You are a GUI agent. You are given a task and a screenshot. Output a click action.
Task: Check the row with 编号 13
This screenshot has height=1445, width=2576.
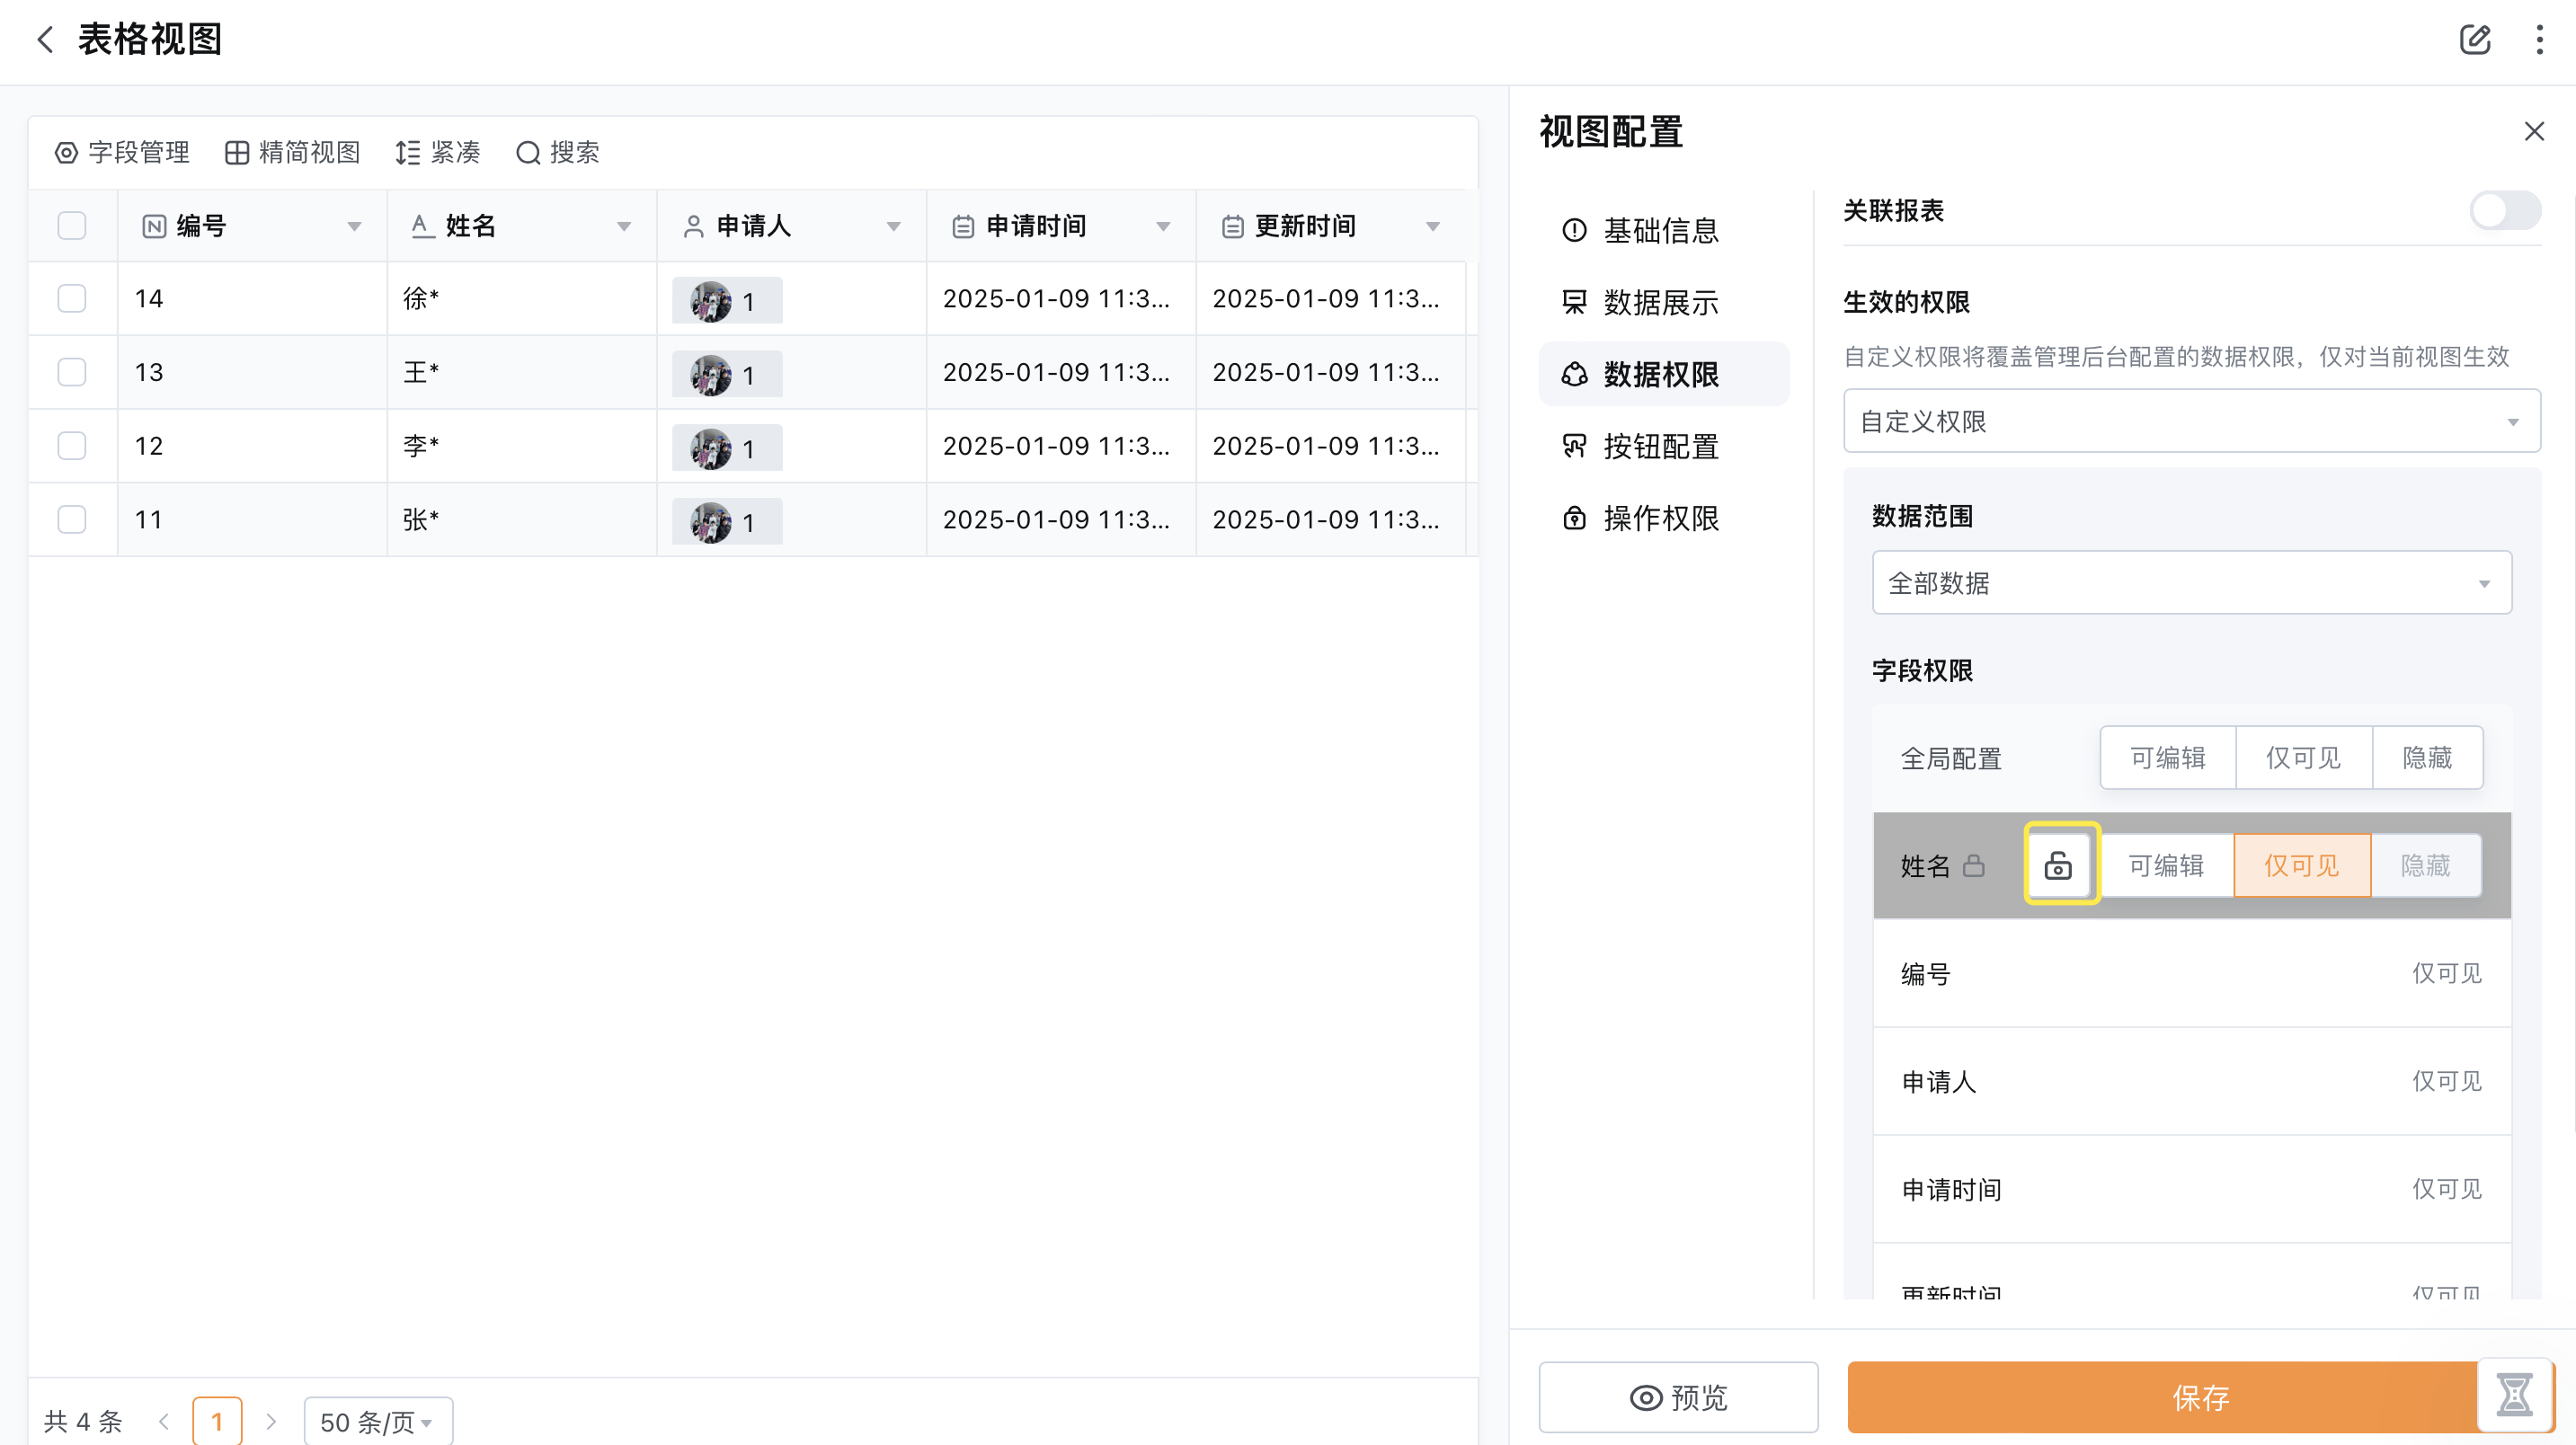pos(72,372)
